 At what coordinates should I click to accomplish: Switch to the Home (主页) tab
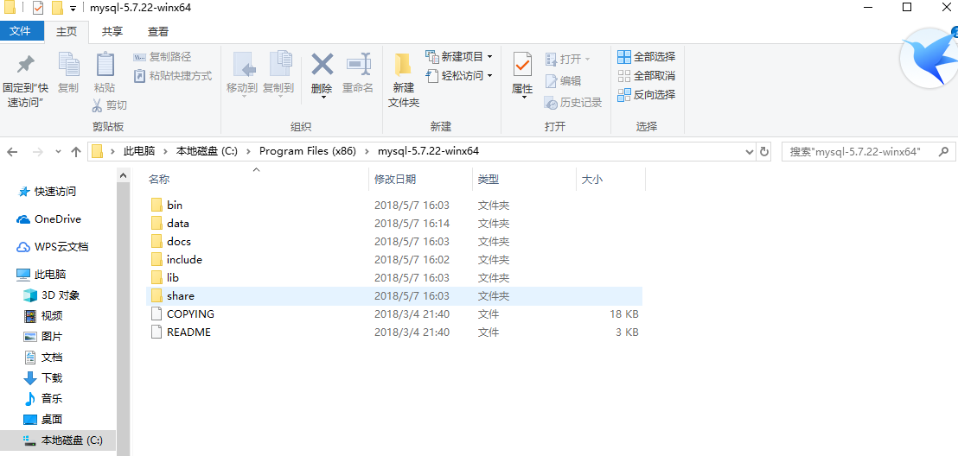pyautogui.click(x=67, y=32)
